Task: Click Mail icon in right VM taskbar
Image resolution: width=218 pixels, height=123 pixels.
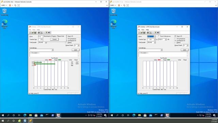Action: pos(151,115)
